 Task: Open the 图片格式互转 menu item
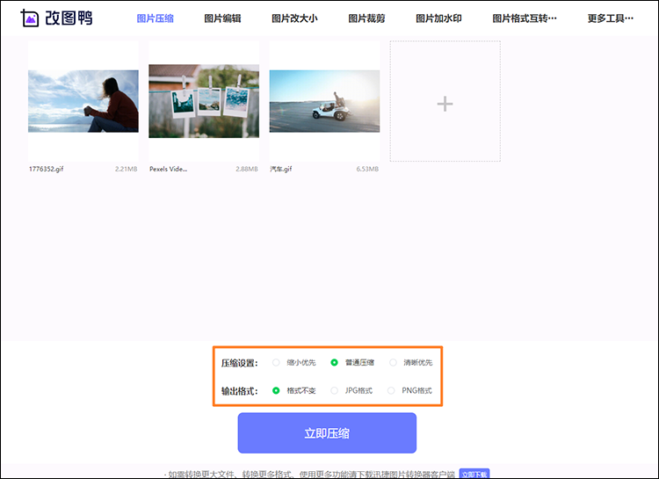click(525, 18)
